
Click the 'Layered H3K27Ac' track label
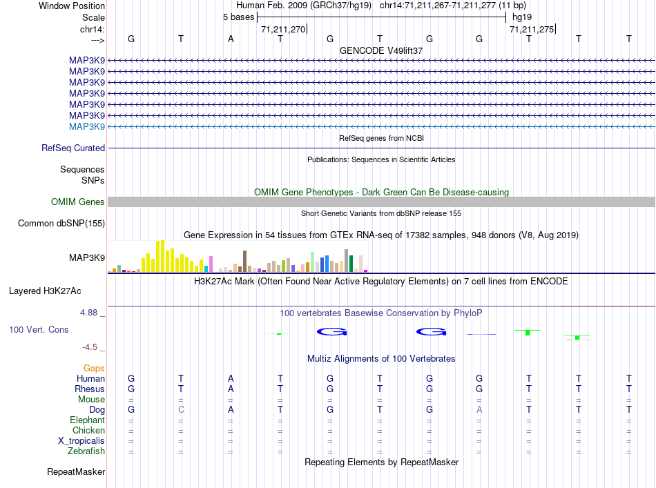[x=45, y=291]
